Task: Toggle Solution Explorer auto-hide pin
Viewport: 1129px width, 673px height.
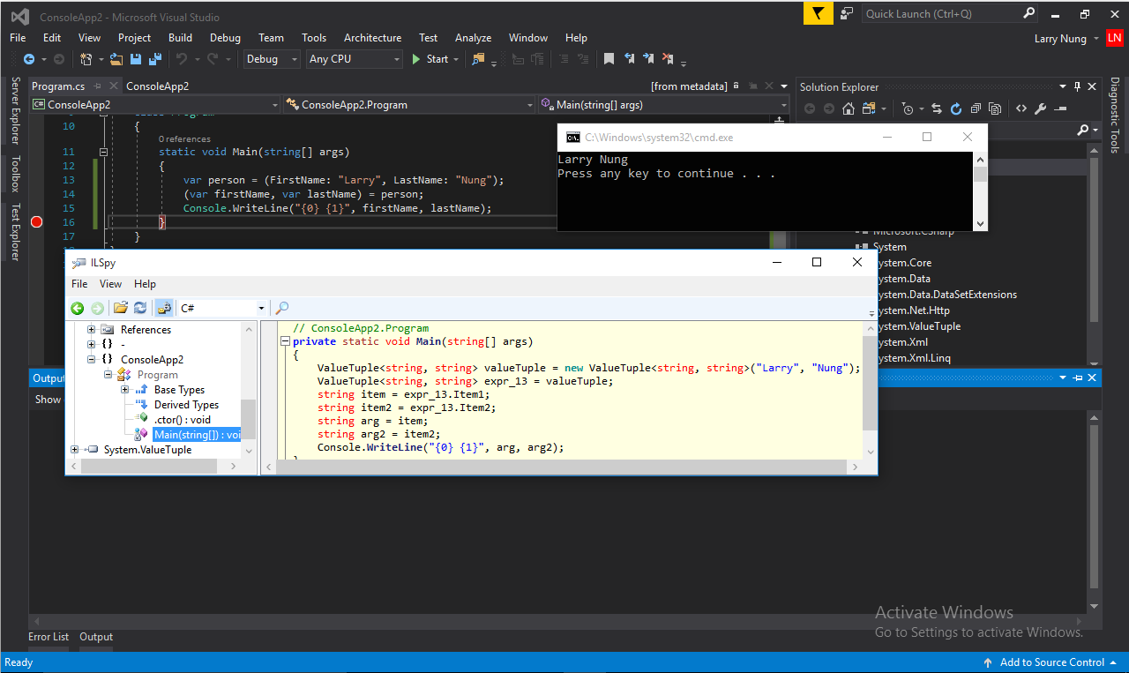Action: (x=1076, y=86)
